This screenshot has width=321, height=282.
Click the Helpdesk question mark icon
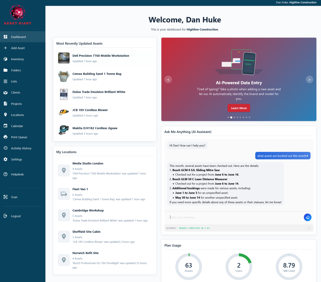[x=6, y=174]
